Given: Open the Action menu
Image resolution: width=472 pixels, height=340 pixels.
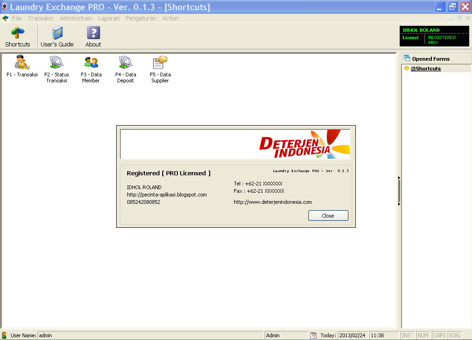Looking at the screenshot, I should [x=171, y=18].
